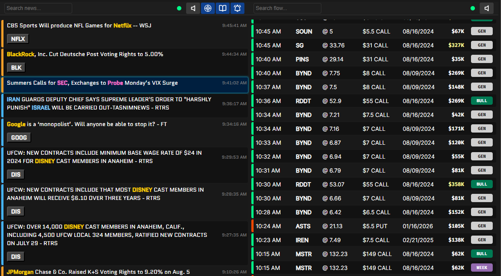Click 9:45:41 AM timestamp on Netflix news

[x=234, y=26]
